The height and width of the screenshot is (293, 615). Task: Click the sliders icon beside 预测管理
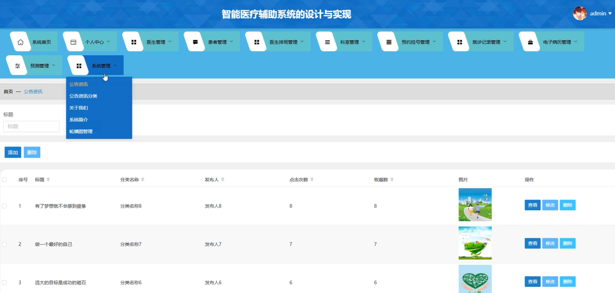pyautogui.click(x=17, y=66)
